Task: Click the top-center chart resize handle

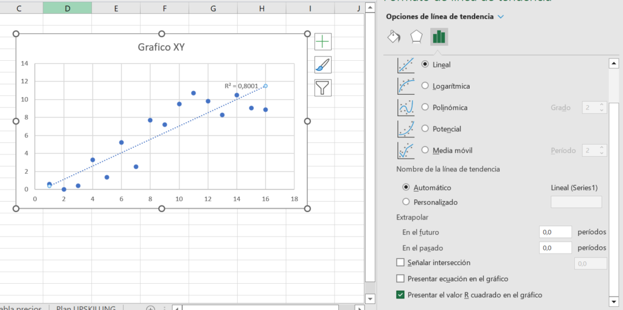Action: click(162, 34)
